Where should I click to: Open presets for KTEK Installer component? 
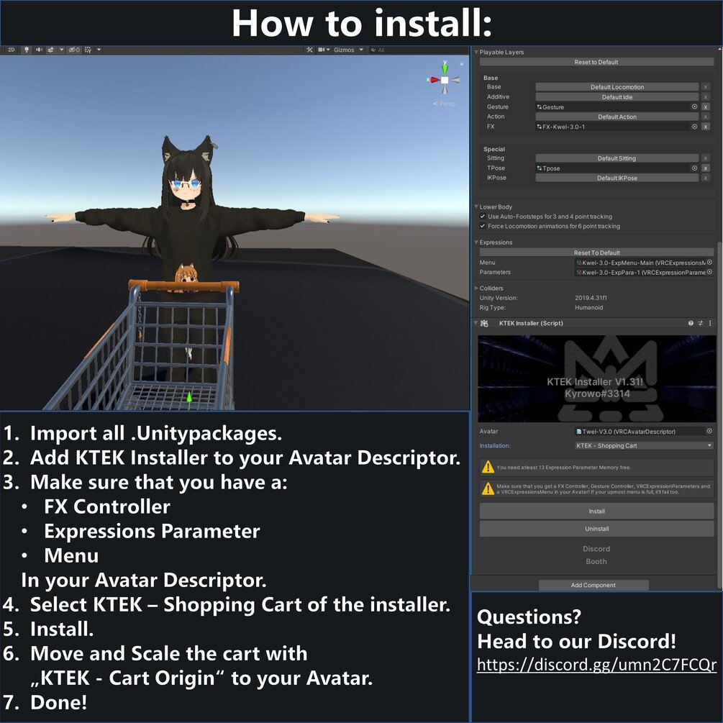701,323
